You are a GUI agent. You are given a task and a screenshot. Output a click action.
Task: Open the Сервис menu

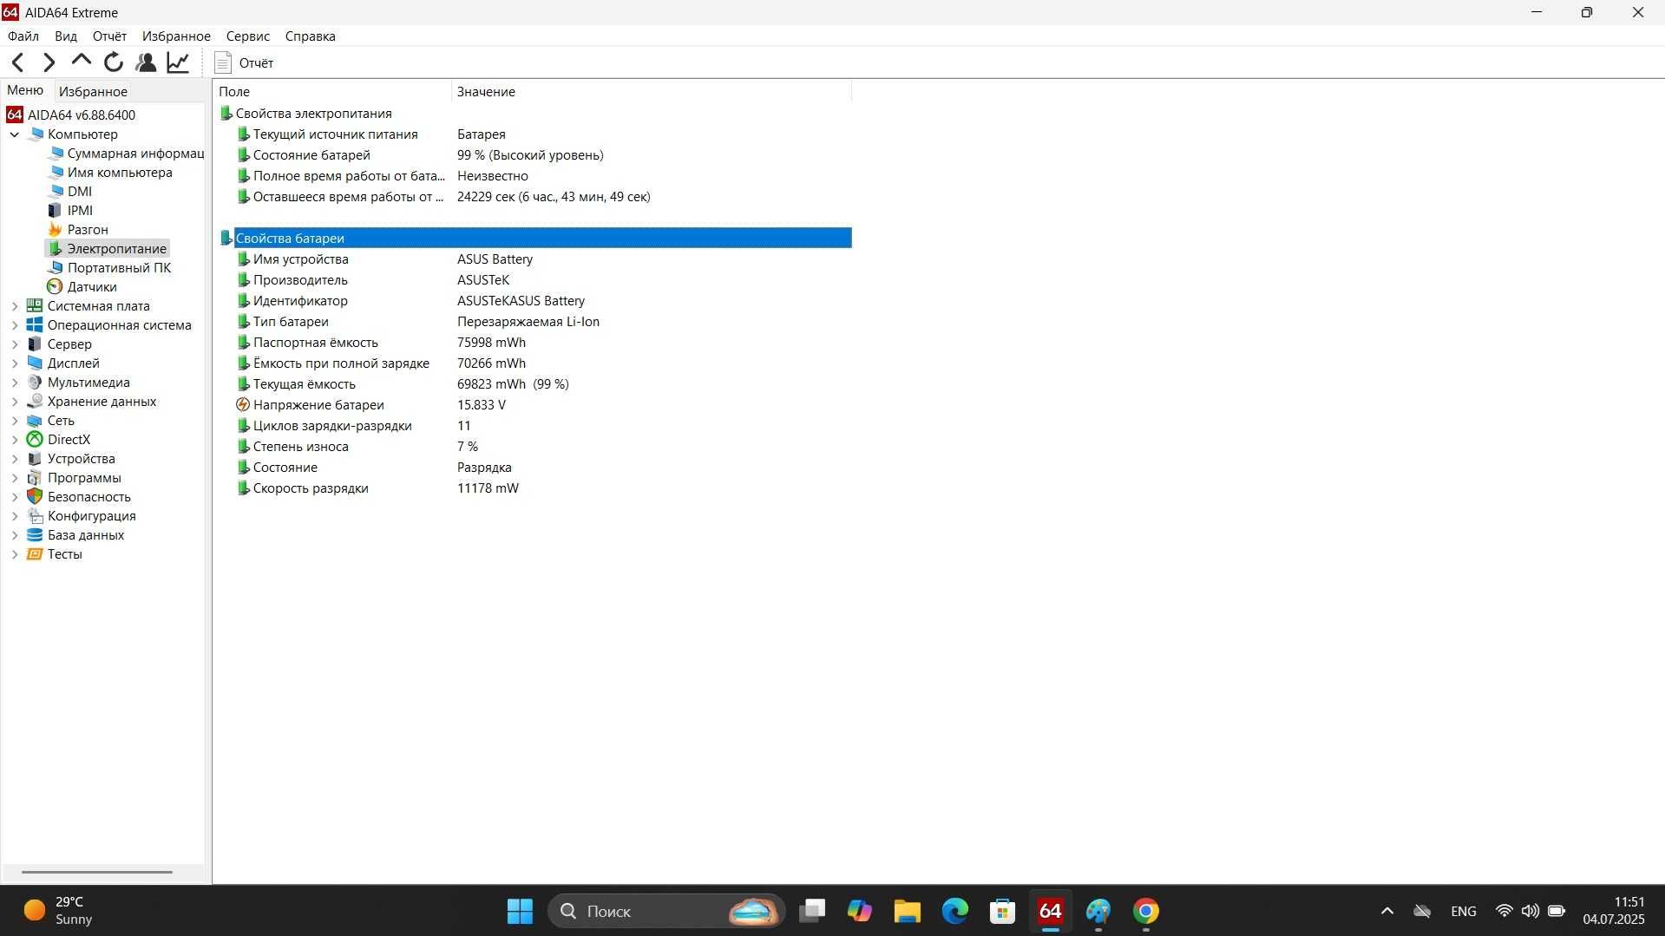[x=248, y=36]
